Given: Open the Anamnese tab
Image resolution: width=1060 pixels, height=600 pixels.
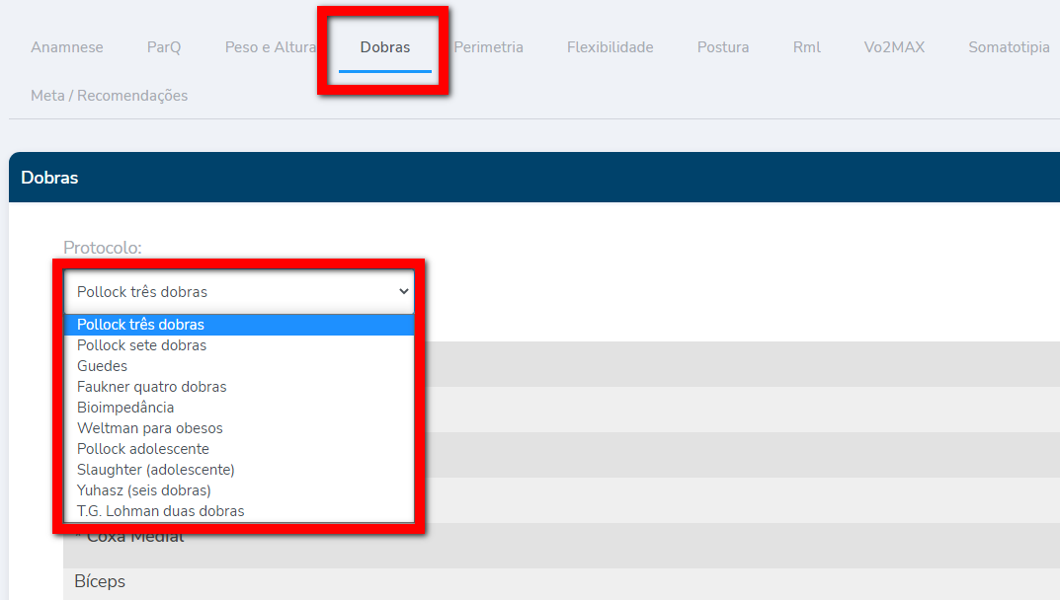Looking at the screenshot, I should (x=67, y=47).
